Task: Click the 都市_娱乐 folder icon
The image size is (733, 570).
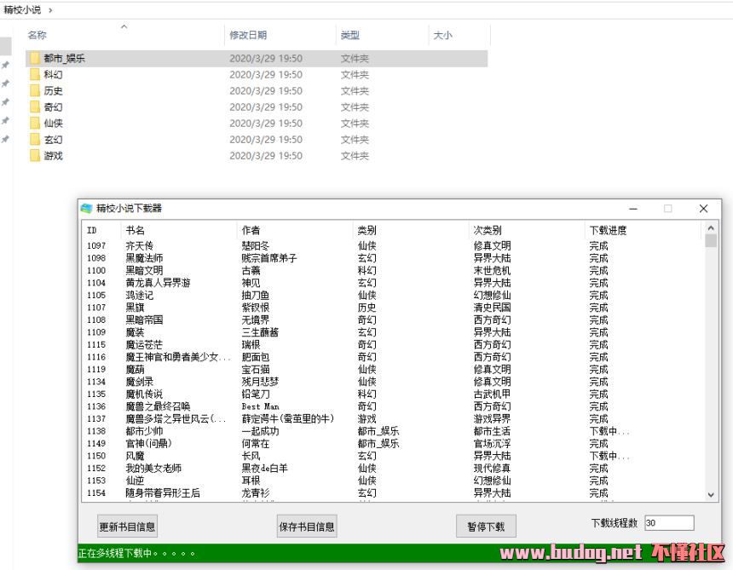Action: [35, 59]
